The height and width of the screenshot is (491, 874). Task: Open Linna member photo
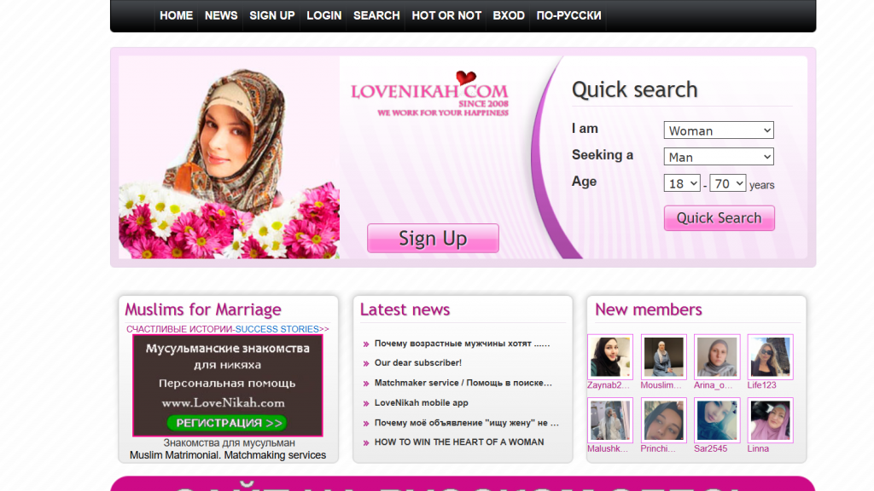coord(771,420)
